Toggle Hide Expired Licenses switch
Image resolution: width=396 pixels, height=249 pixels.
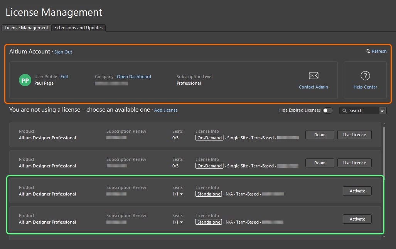[x=328, y=110]
